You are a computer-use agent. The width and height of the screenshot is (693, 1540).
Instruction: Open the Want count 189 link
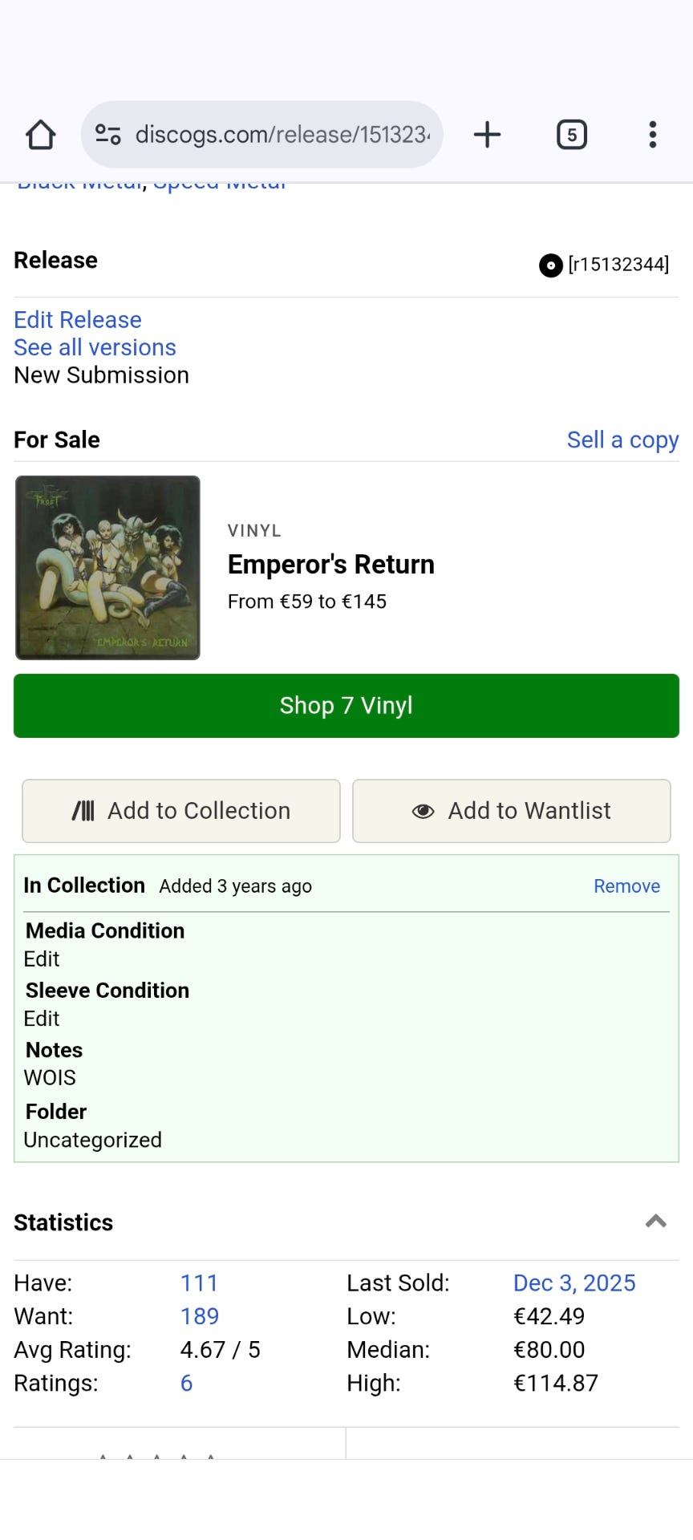[200, 1316]
